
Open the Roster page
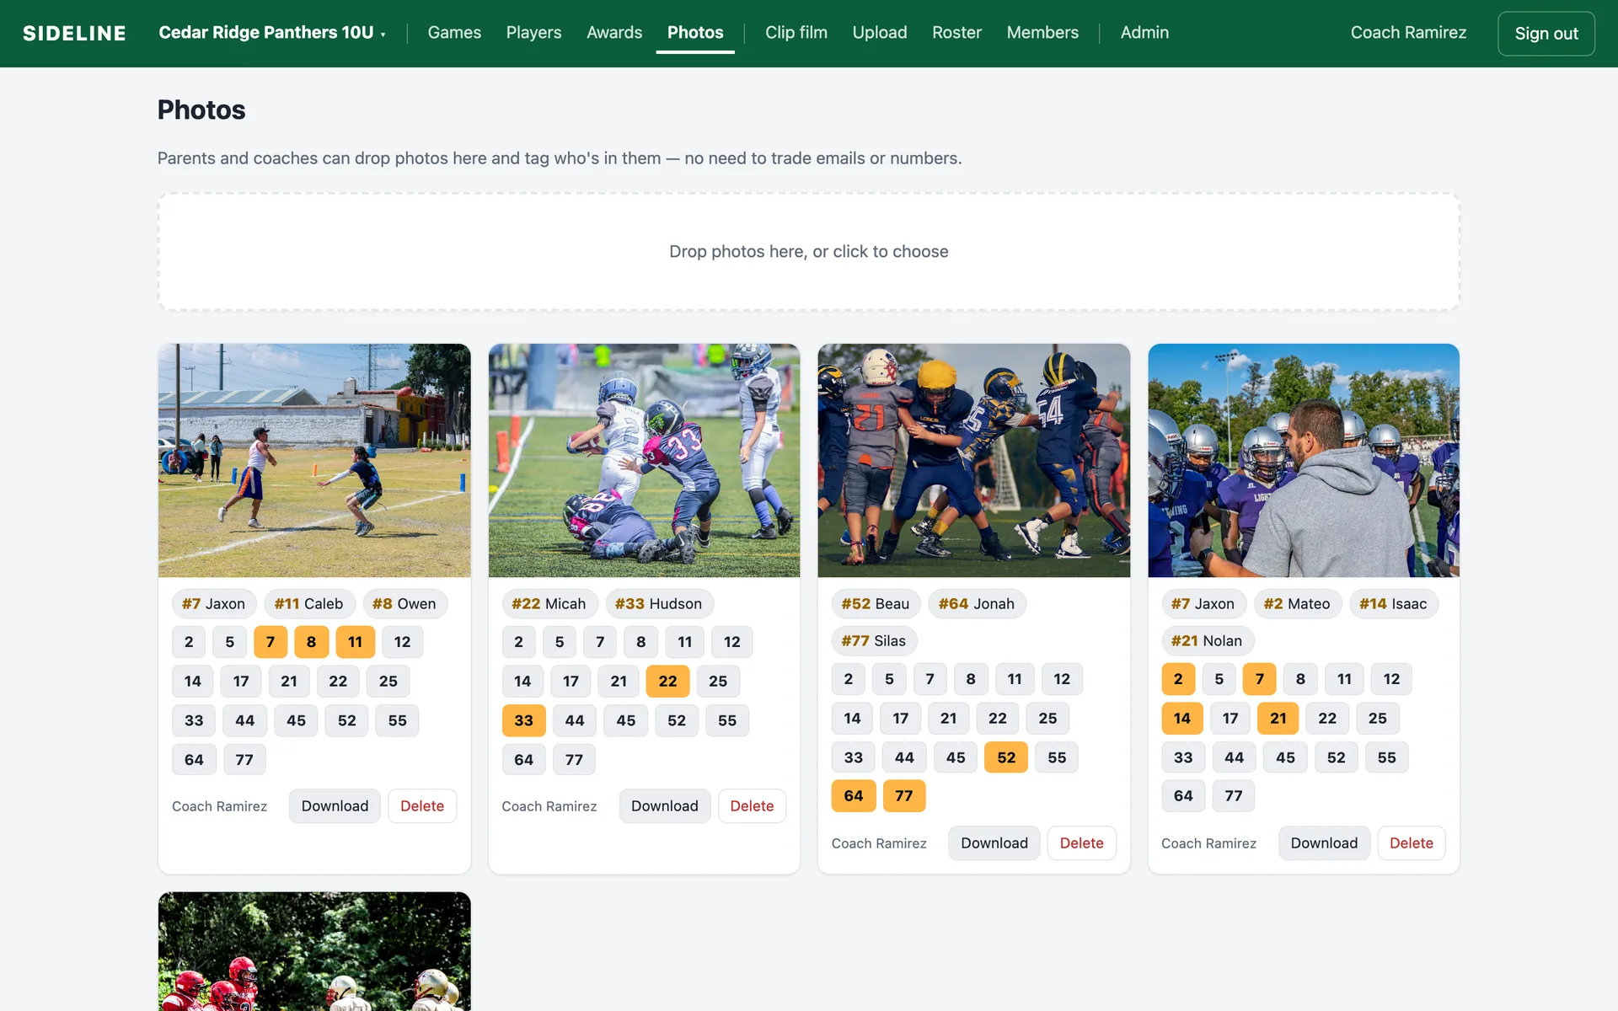[956, 33]
